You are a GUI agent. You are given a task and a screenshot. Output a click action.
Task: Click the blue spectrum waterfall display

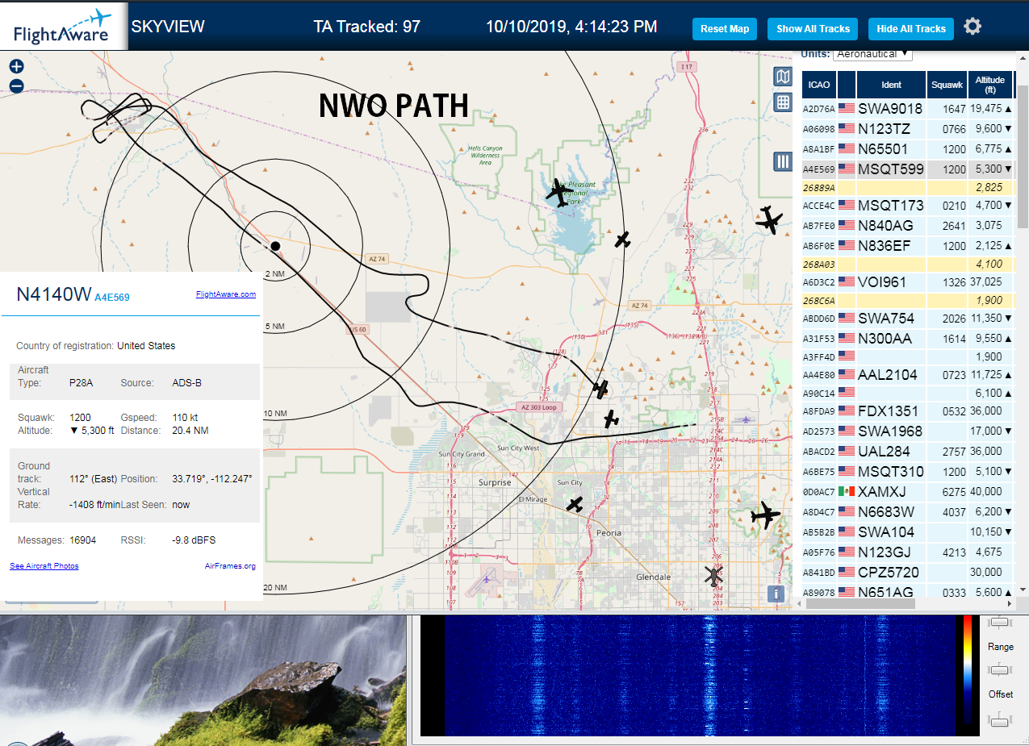(x=699, y=676)
